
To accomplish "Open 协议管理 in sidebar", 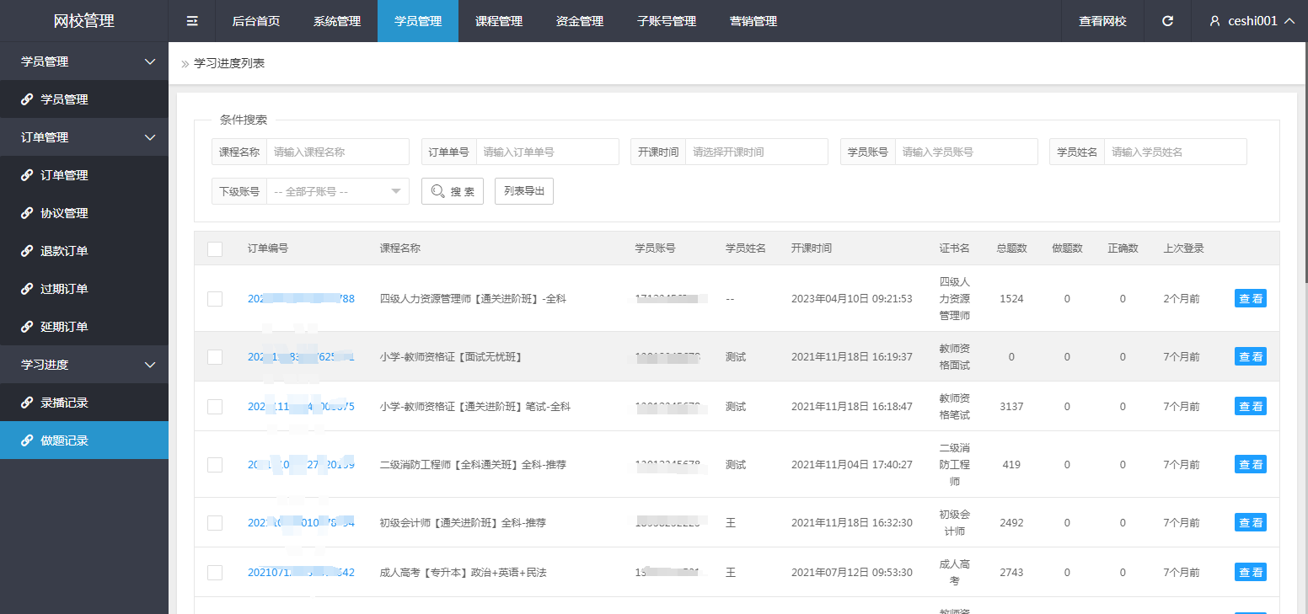I will pyautogui.click(x=84, y=213).
